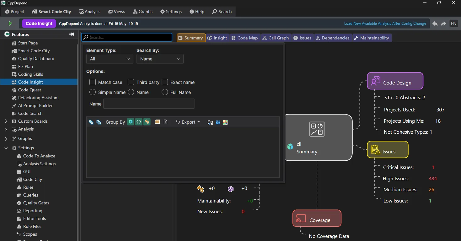Click the orange type icon near +0
This screenshot has height=241, width=461.
tap(200, 188)
